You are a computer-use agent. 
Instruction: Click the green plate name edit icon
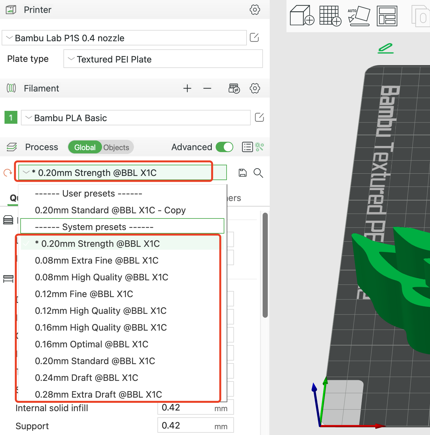(386, 48)
